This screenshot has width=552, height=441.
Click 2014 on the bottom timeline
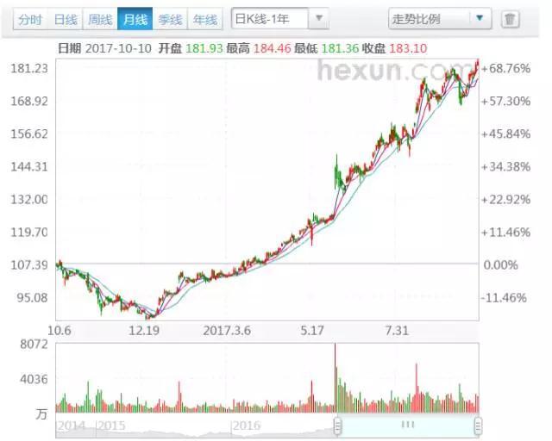tap(72, 425)
